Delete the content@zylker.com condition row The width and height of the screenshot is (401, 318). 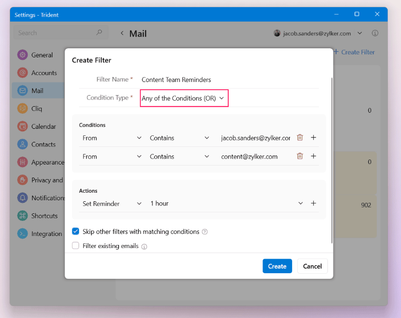pyautogui.click(x=300, y=156)
